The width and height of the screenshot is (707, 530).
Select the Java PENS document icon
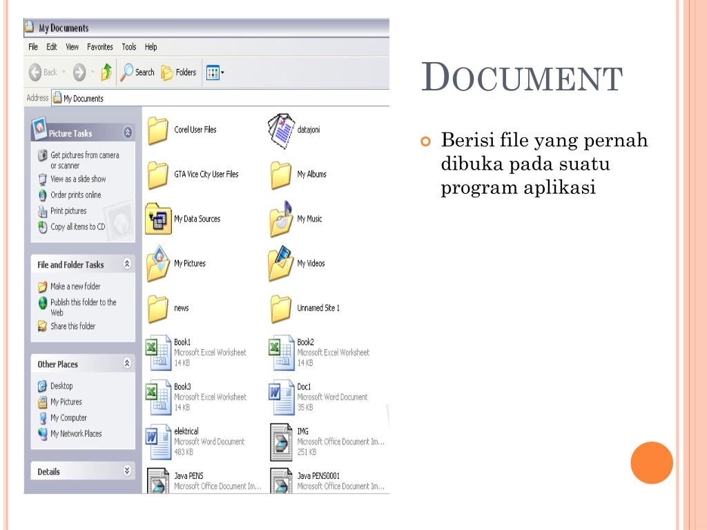[158, 480]
